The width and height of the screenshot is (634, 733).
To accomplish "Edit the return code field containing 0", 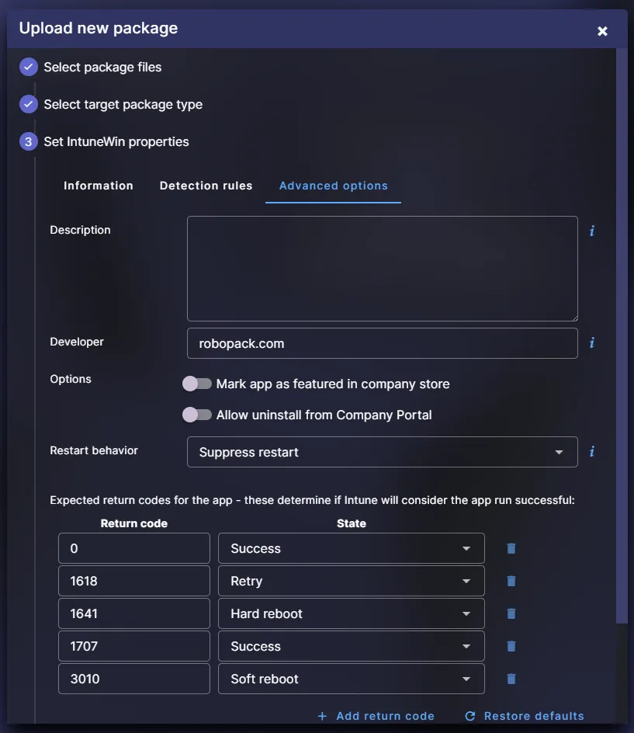I will tap(134, 548).
